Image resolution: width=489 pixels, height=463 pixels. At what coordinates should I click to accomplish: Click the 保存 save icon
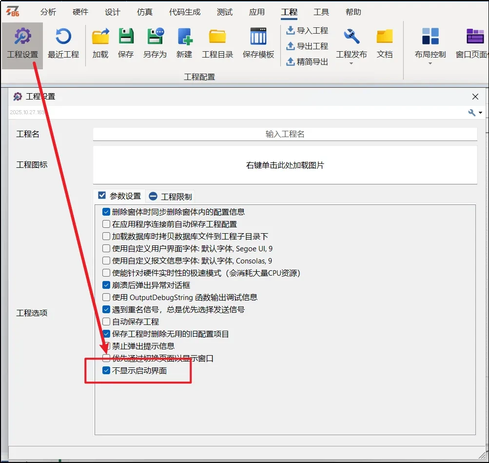tap(125, 41)
